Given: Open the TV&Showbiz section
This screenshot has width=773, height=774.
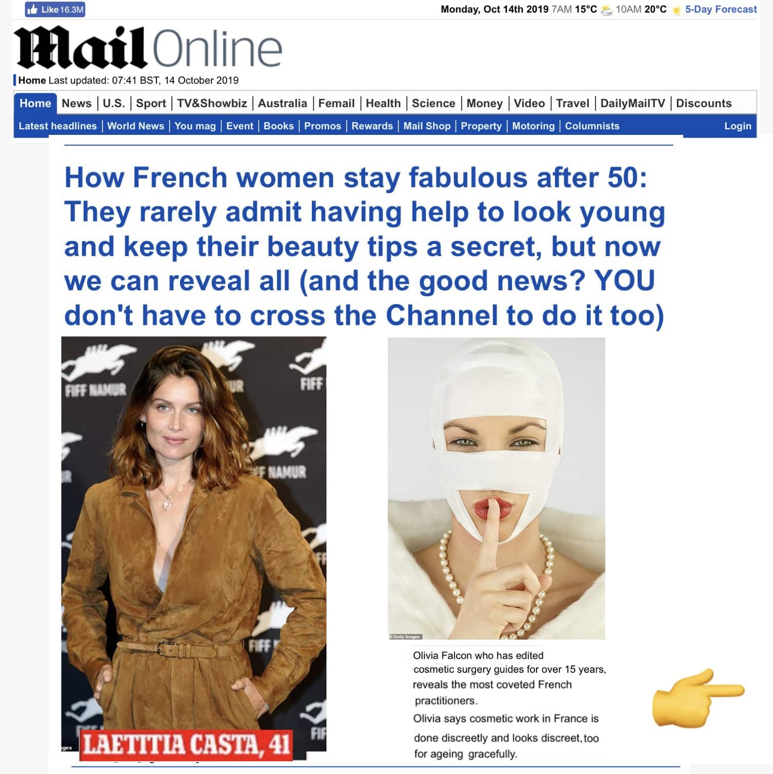Looking at the screenshot, I should [x=212, y=103].
